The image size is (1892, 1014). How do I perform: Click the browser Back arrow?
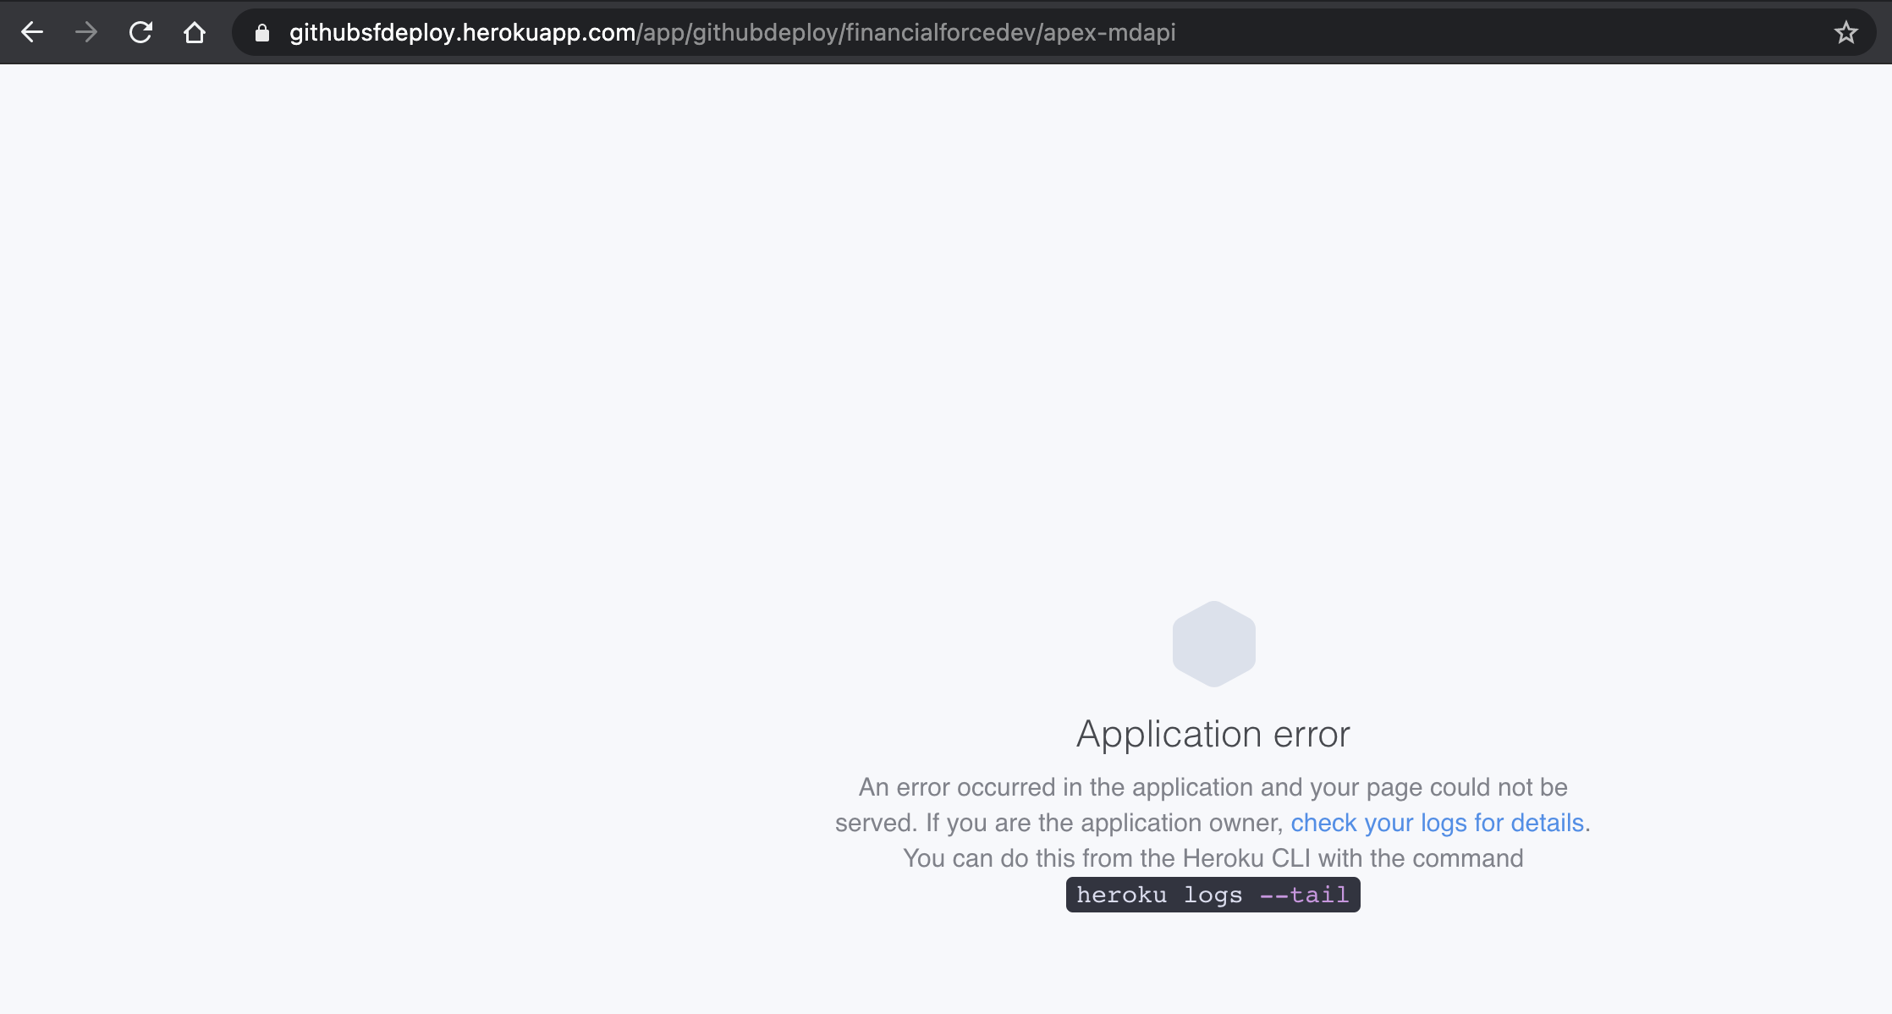(32, 32)
